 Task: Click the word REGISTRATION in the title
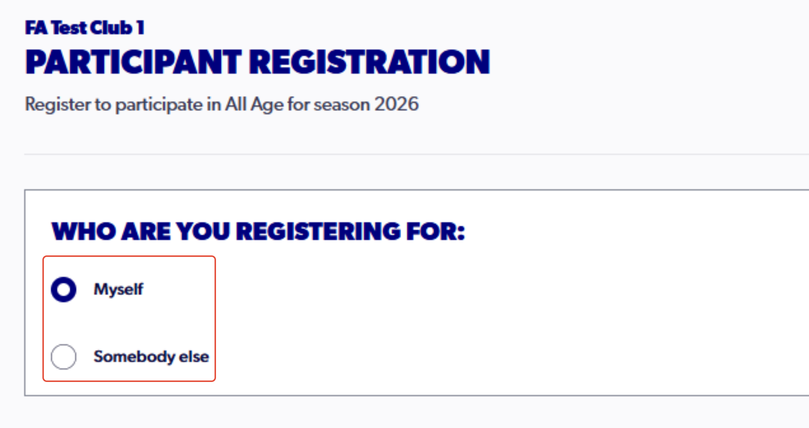coord(370,62)
